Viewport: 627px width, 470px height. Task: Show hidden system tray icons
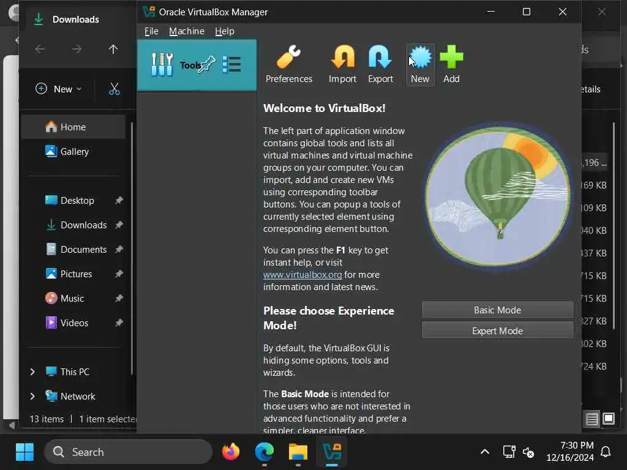coord(485,452)
